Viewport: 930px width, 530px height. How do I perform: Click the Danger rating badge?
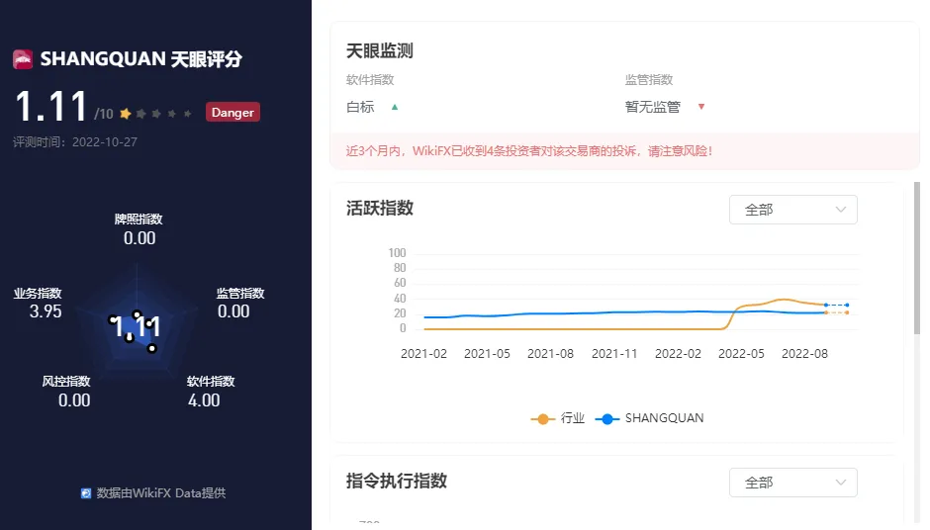tap(232, 112)
